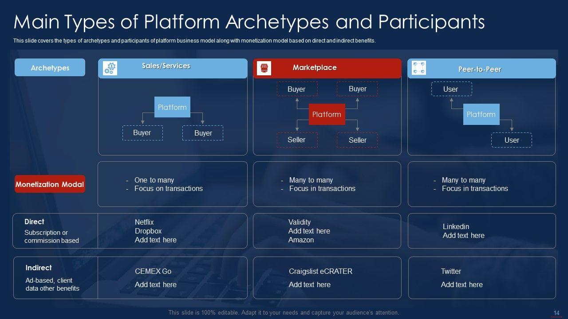
Task: Click 'Dropbox' text
Action: [148, 231]
